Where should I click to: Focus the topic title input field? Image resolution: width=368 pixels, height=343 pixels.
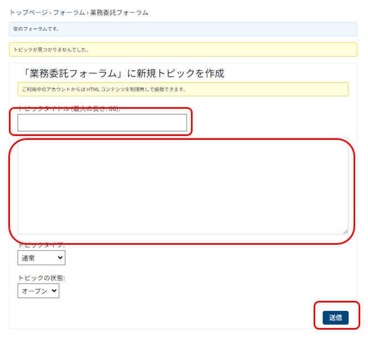[102, 123]
